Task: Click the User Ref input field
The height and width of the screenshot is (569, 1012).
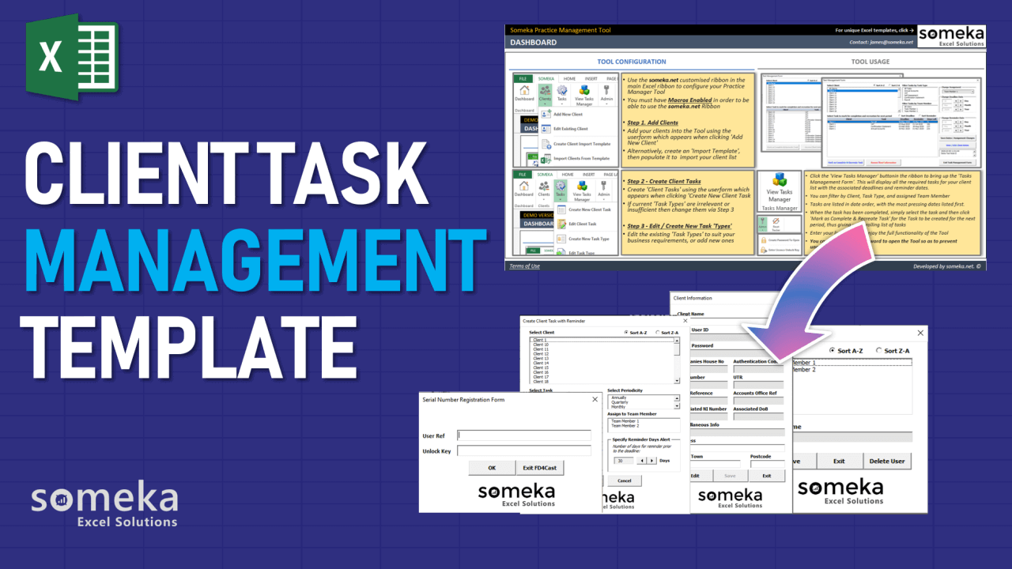Action: pos(524,435)
